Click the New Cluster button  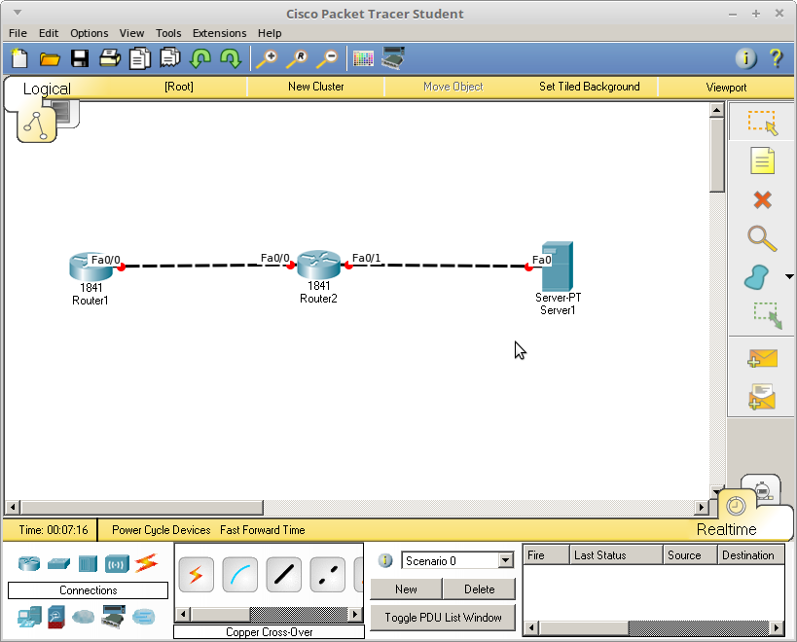pos(315,87)
